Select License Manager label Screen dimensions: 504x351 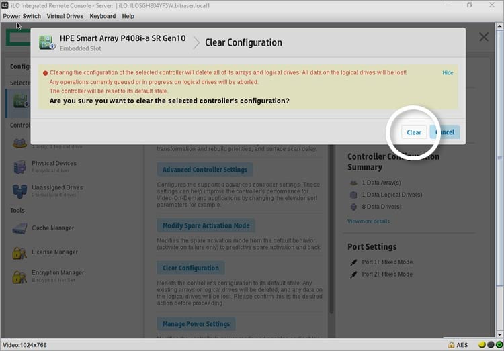(54, 252)
